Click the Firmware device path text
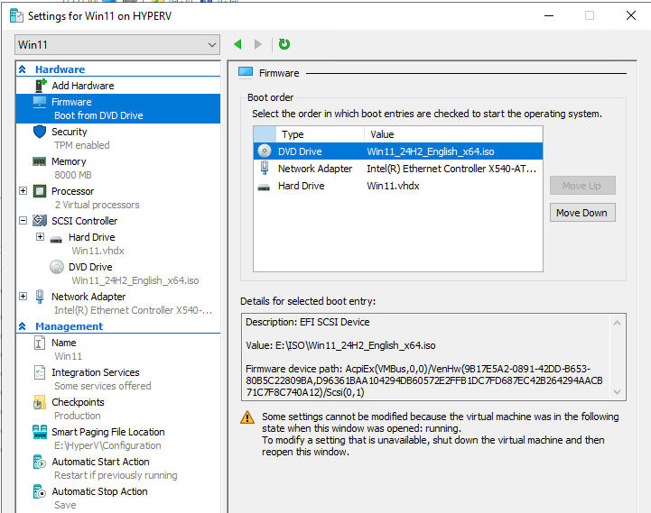This screenshot has height=513, width=651. click(423, 380)
